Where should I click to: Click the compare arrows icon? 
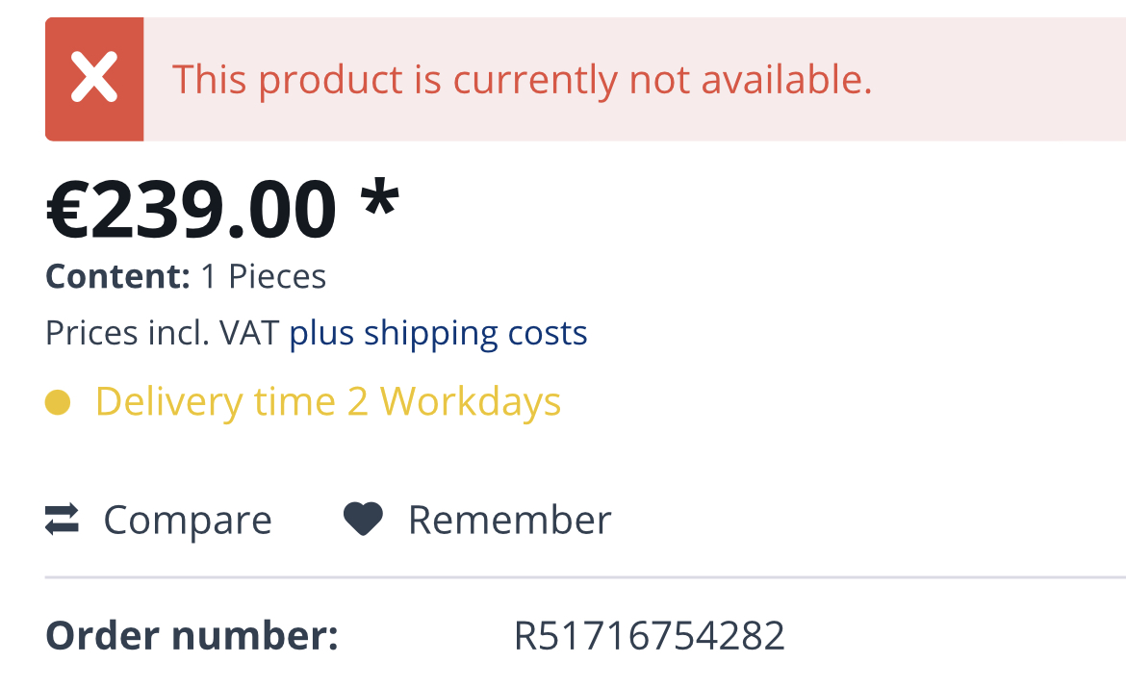[x=62, y=521]
